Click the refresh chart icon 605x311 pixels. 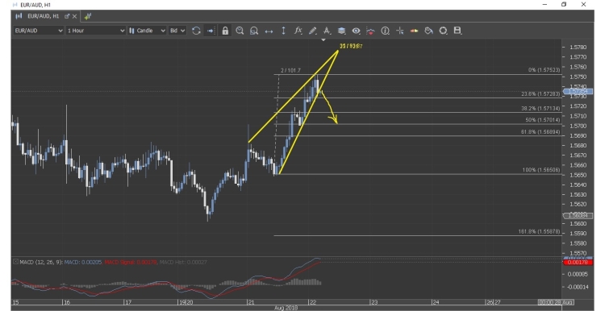pyautogui.click(x=196, y=31)
